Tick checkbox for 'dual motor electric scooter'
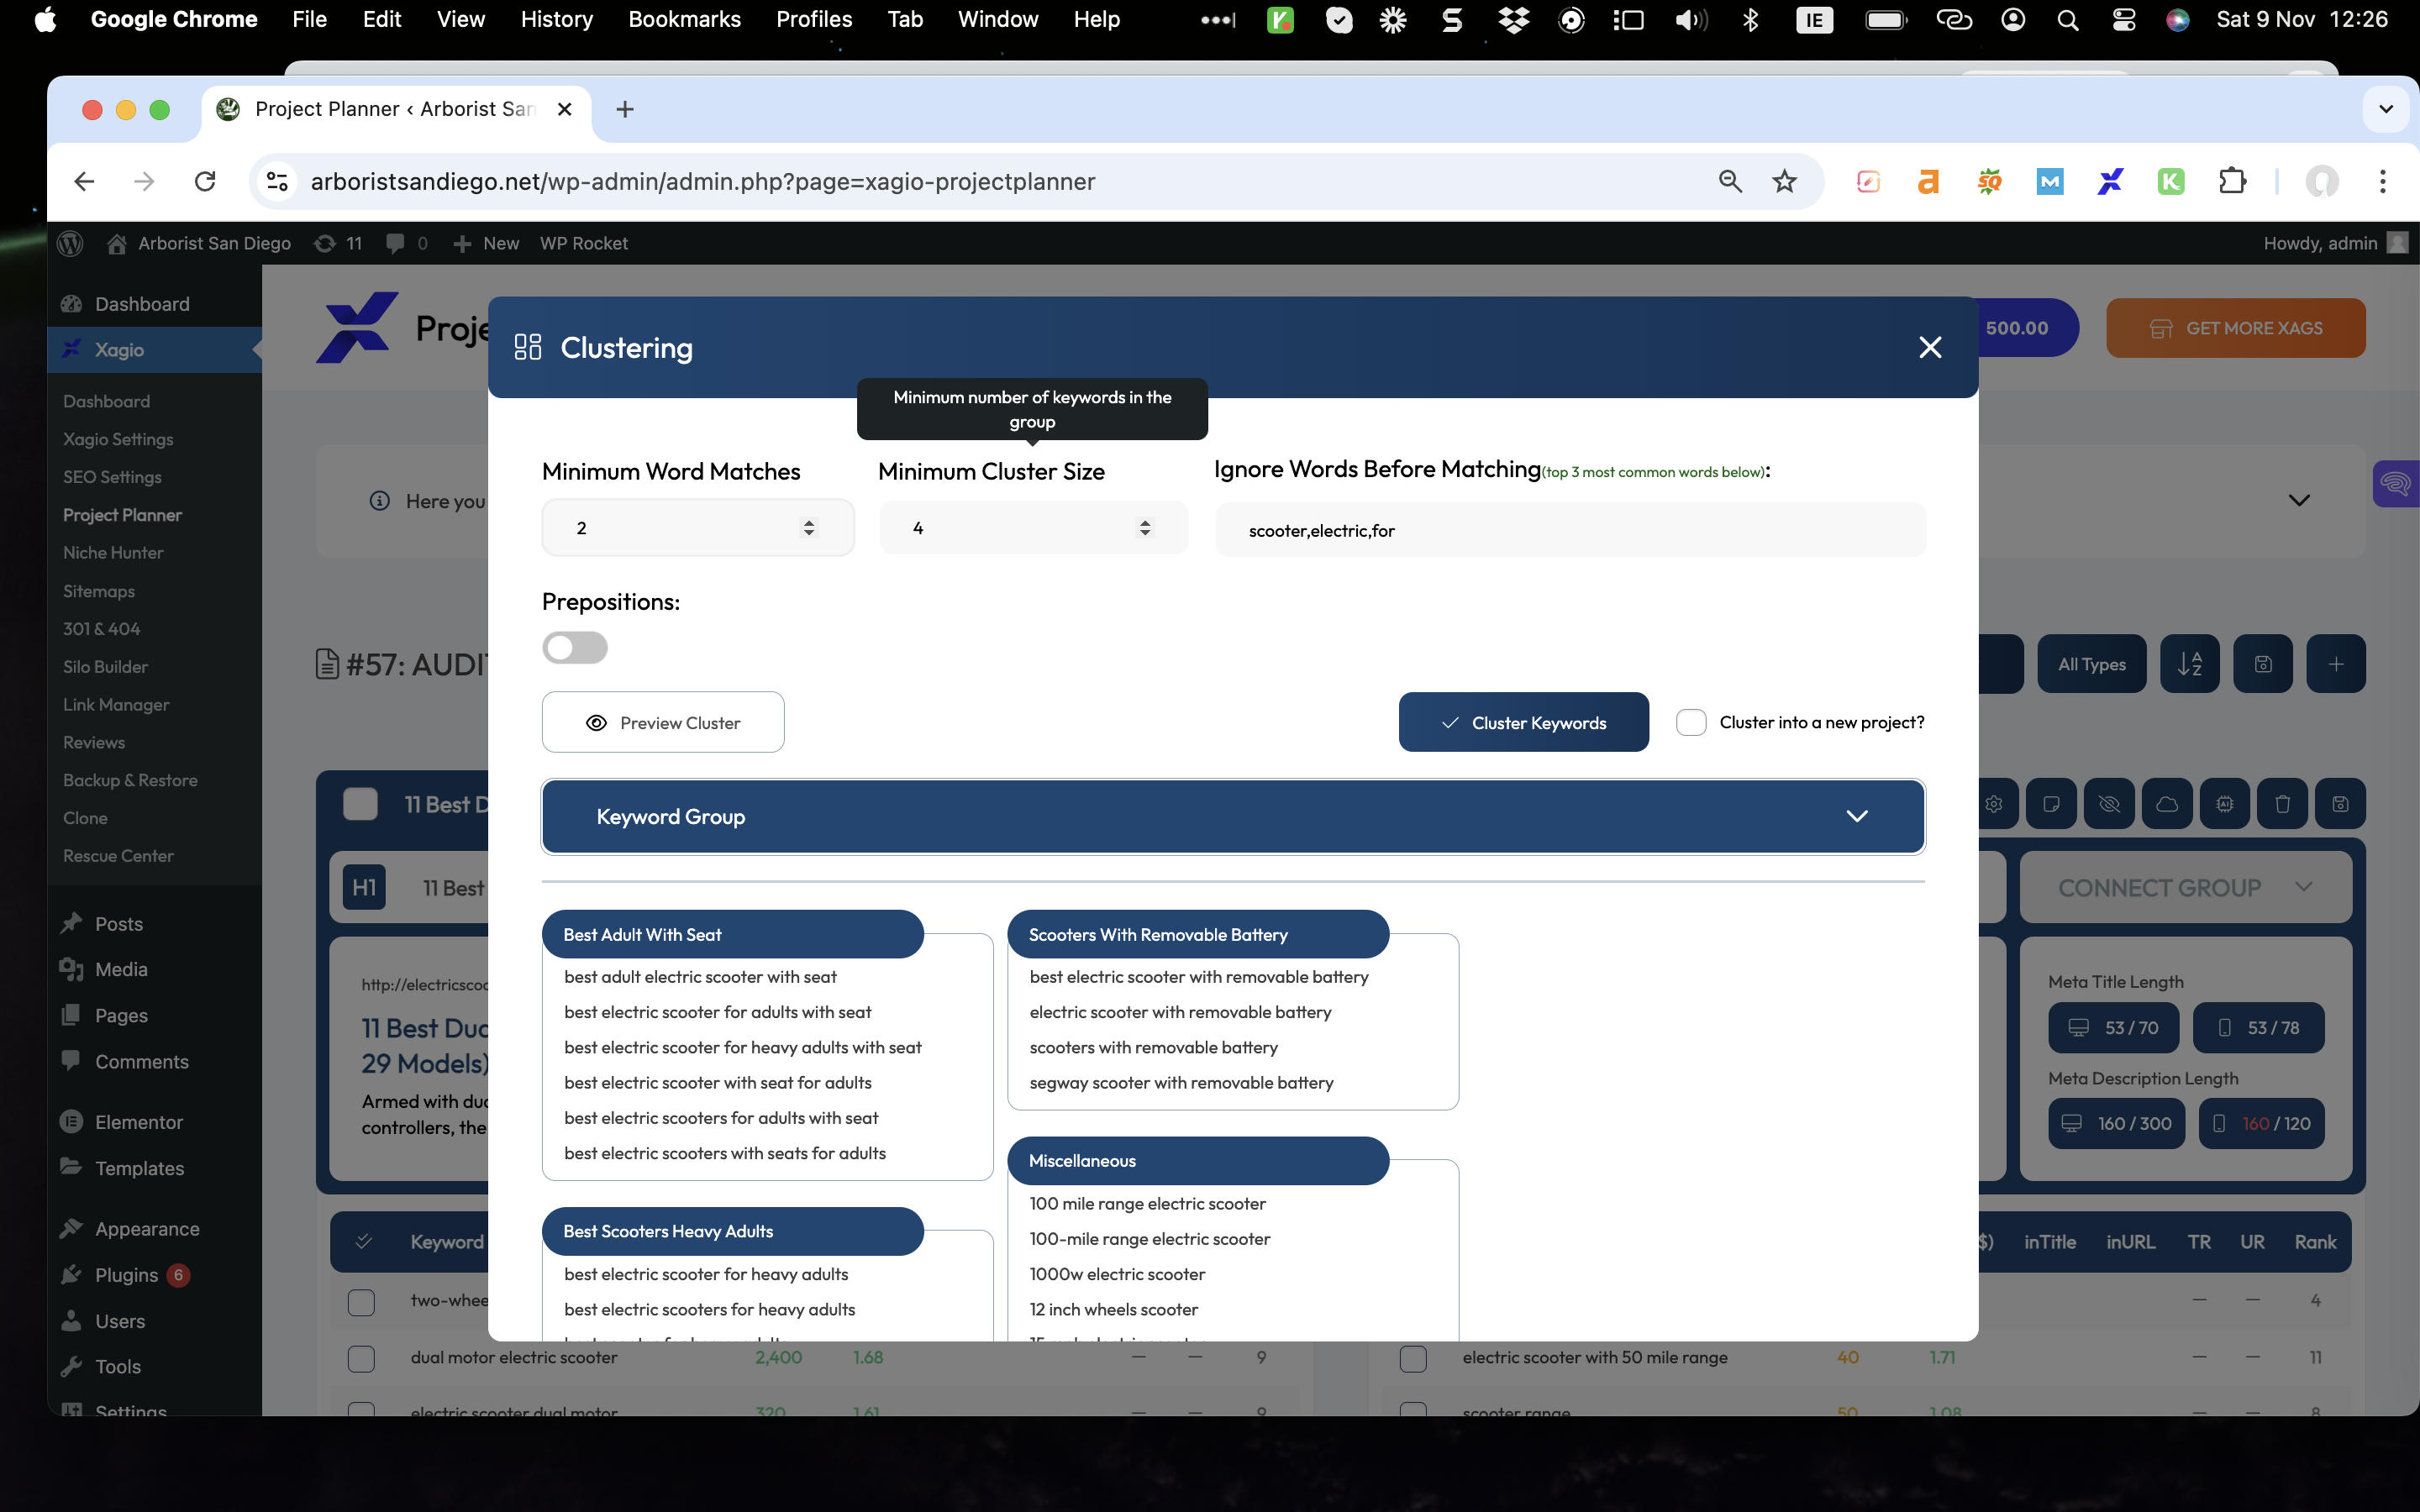The width and height of the screenshot is (2420, 1512). [361, 1358]
